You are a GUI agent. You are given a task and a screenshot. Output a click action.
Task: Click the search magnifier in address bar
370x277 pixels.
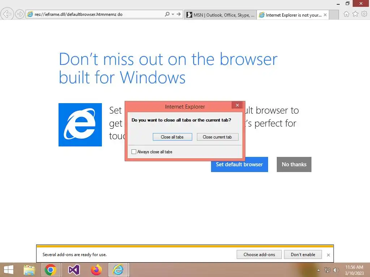coord(167,14)
